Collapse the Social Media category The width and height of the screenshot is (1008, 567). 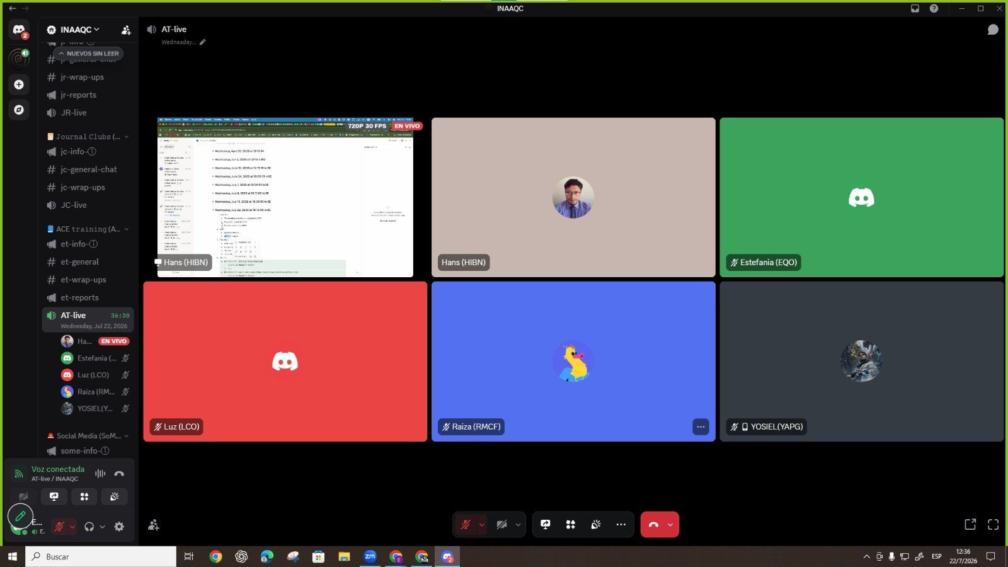point(88,436)
